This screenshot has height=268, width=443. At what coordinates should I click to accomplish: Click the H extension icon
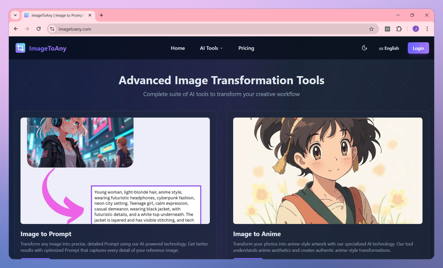click(x=387, y=29)
